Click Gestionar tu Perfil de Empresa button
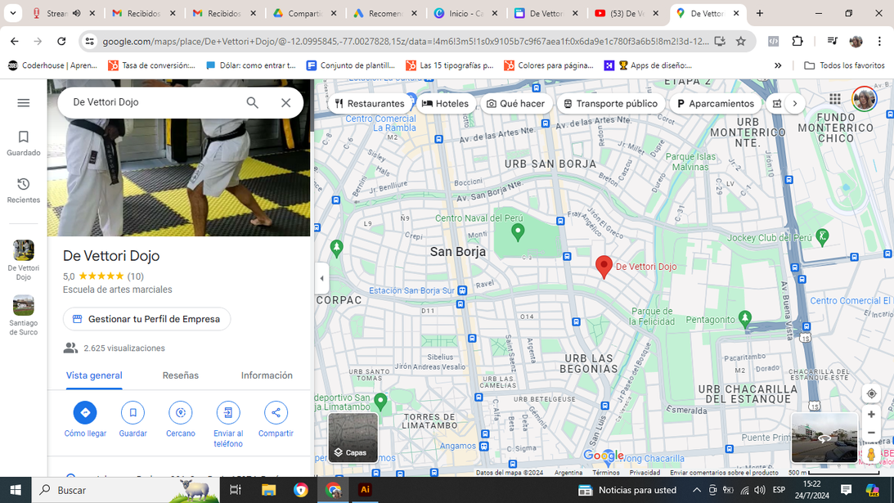894x503 pixels. pos(146,319)
